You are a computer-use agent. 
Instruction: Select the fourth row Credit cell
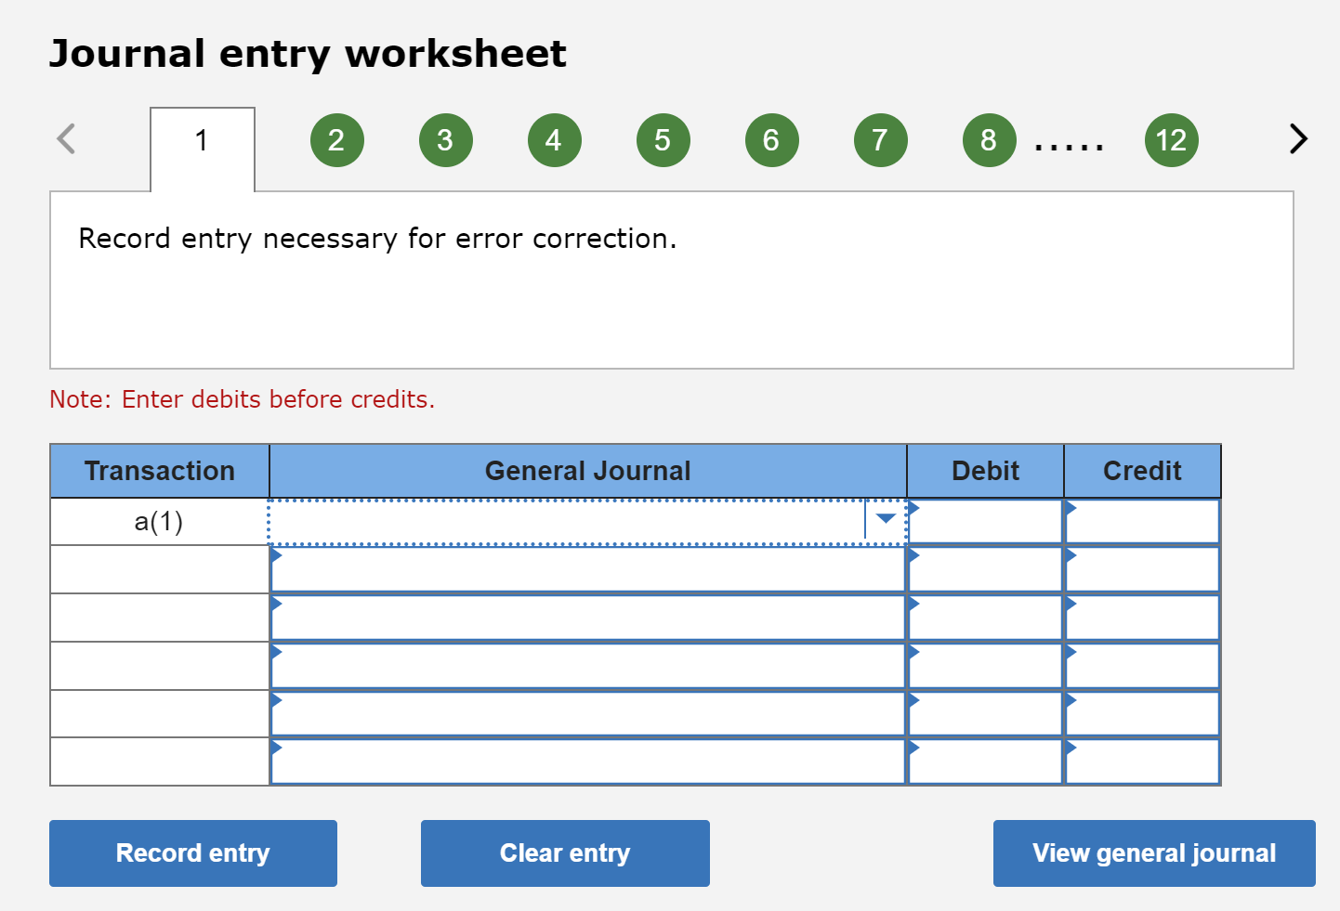click(1142, 666)
